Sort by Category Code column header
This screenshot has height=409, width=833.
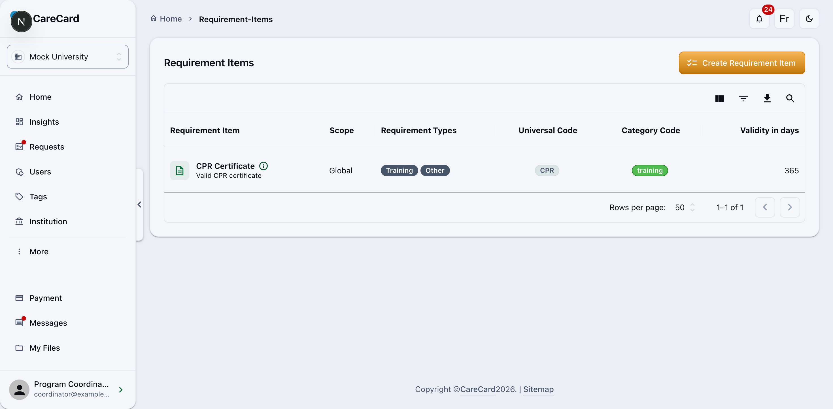tap(651, 130)
